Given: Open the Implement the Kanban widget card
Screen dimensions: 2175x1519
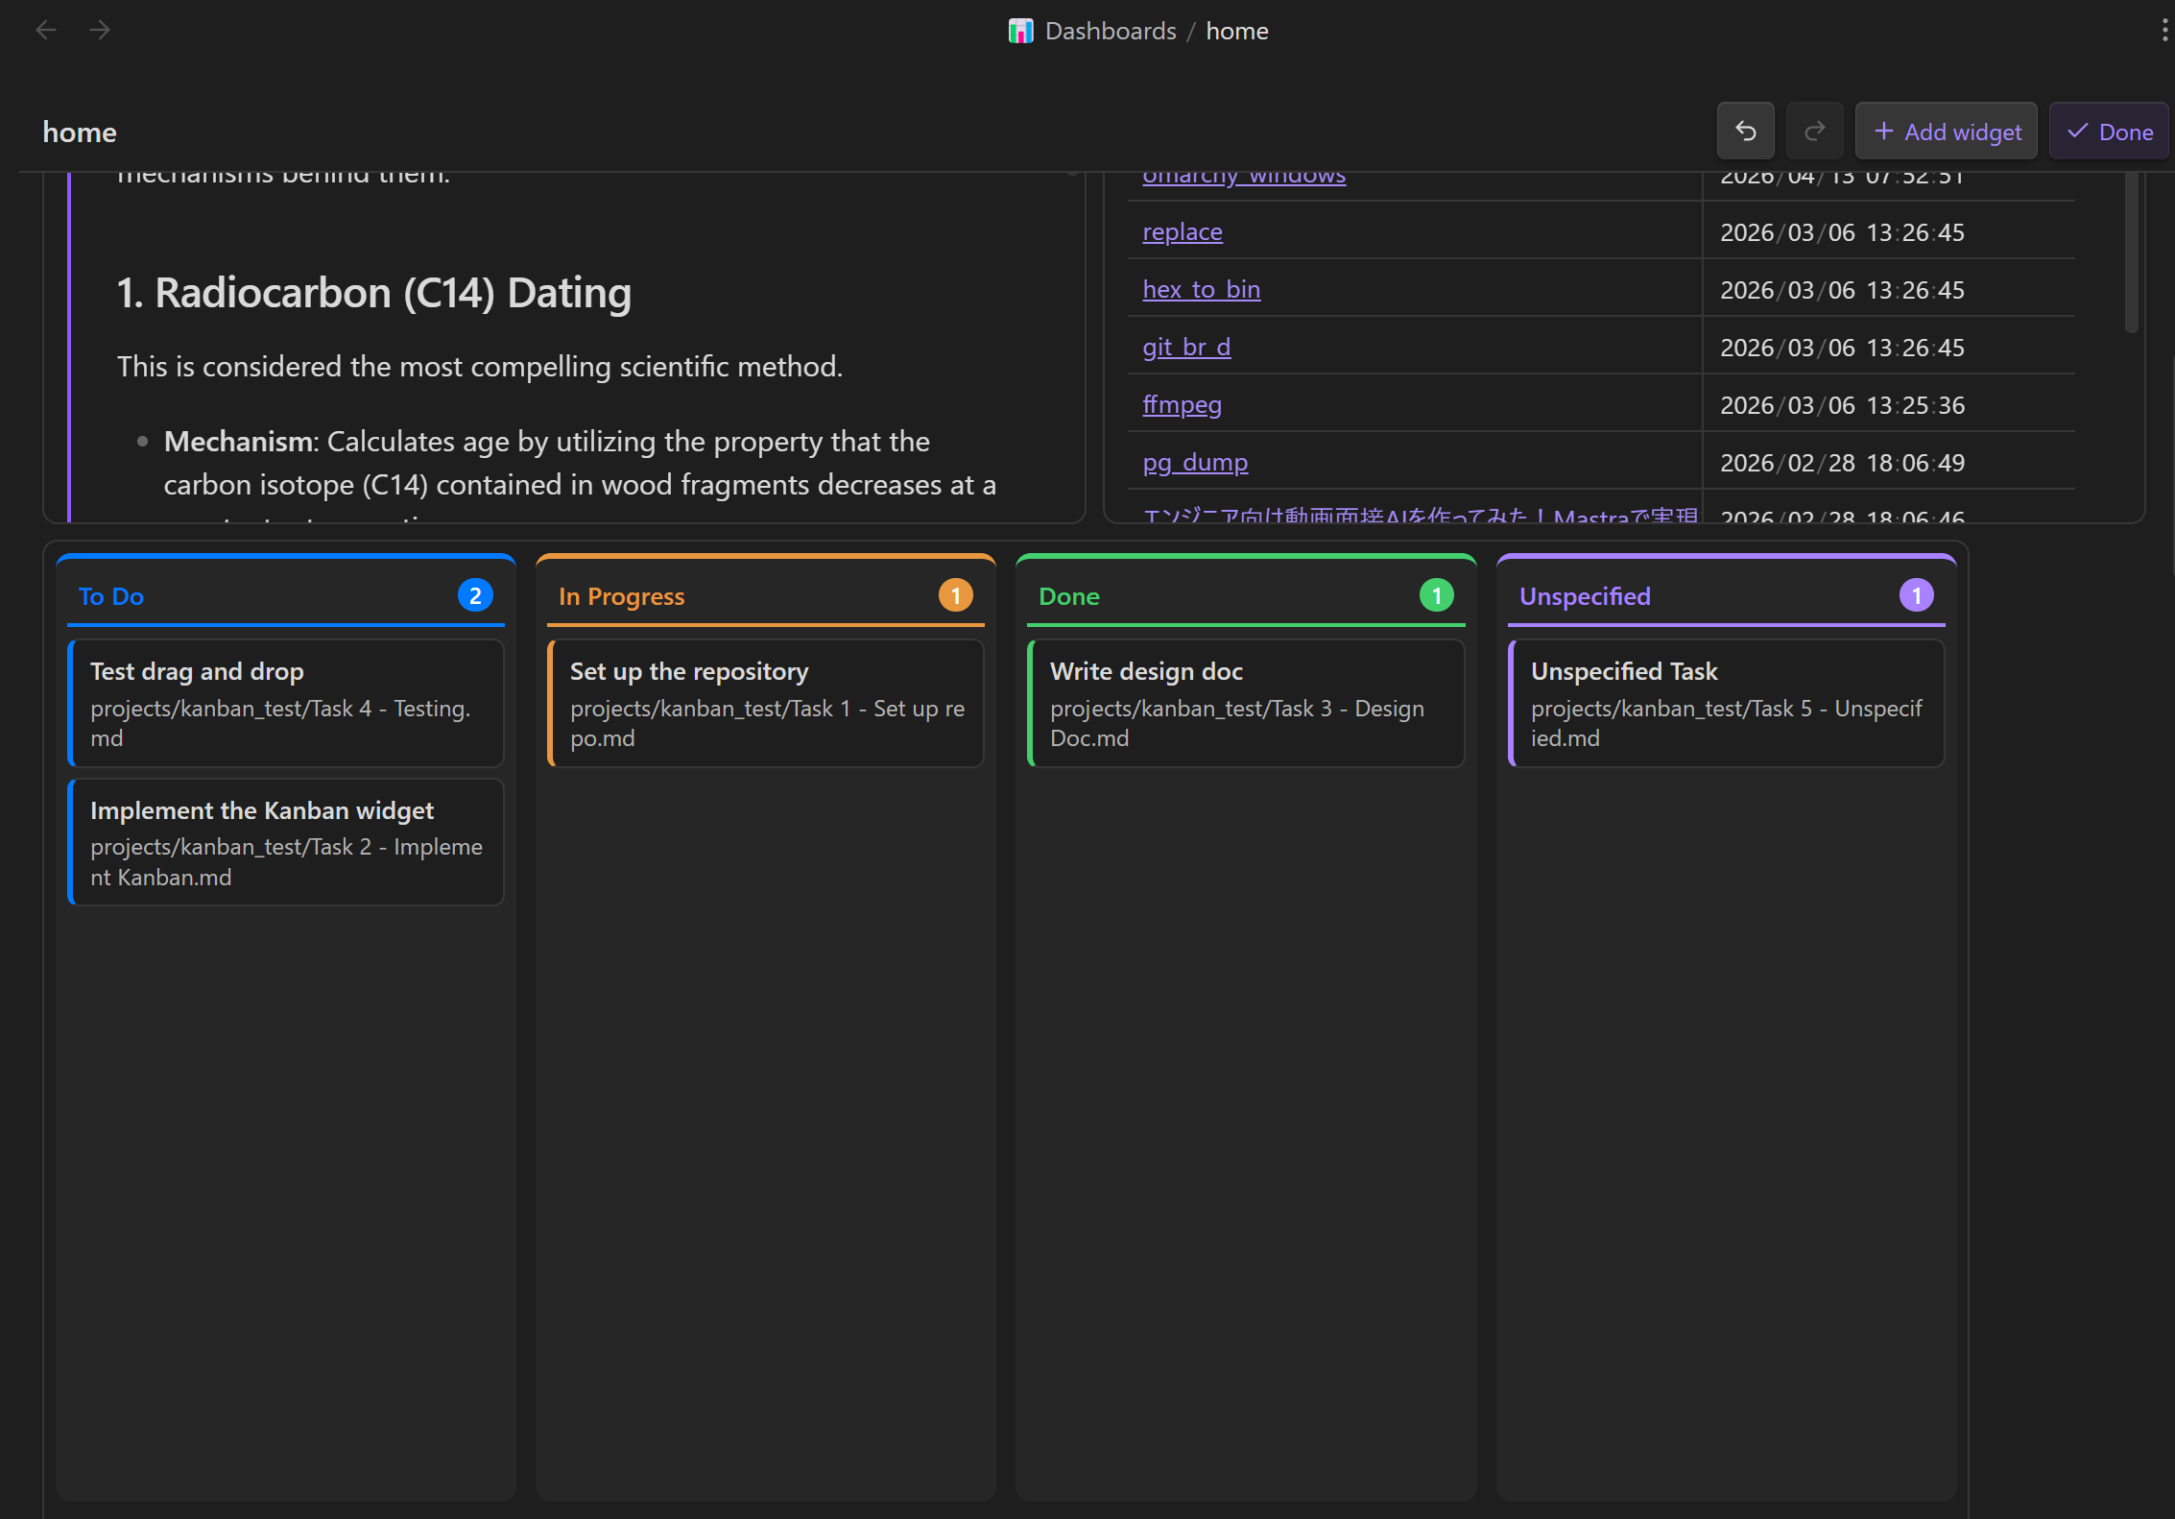Looking at the screenshot, I should coord(286,842).
